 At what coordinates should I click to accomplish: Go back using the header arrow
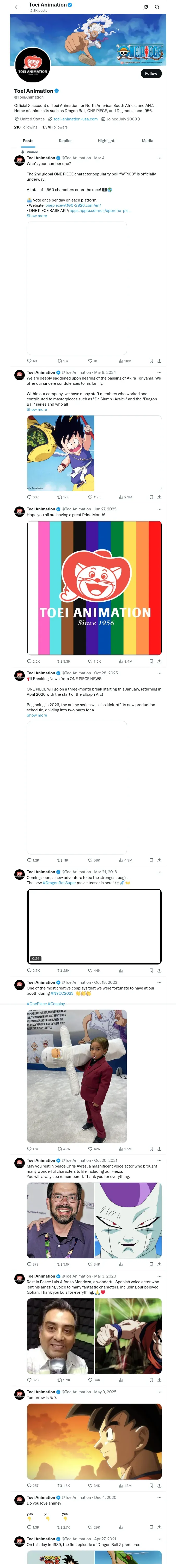pyautogui.click(x=17, y=7)
